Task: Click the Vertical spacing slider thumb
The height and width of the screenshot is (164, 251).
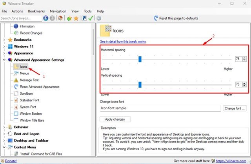Action: point(140,85)
